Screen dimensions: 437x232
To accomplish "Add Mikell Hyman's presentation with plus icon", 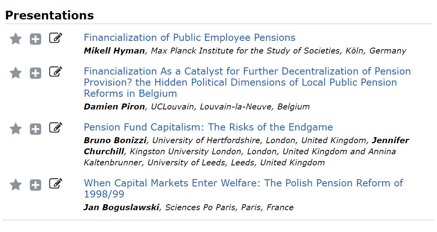I will click(x=36, y=39).
